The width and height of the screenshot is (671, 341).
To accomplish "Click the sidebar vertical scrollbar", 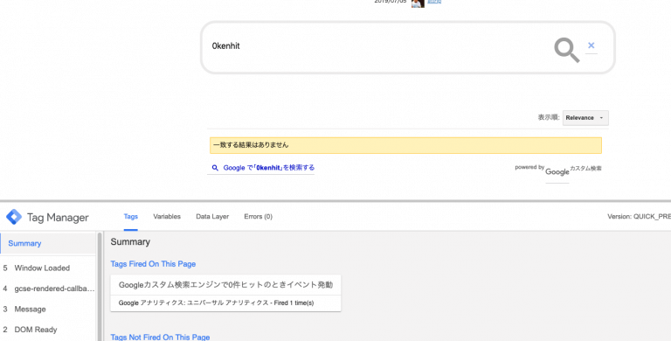I will [100, 286].
